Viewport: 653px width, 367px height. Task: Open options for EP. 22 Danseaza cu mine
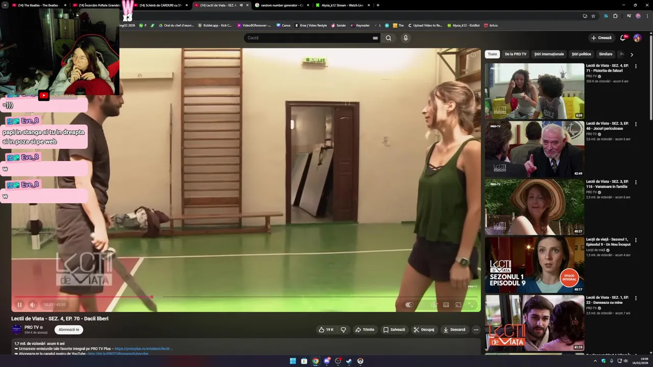(x=636, y=298)
